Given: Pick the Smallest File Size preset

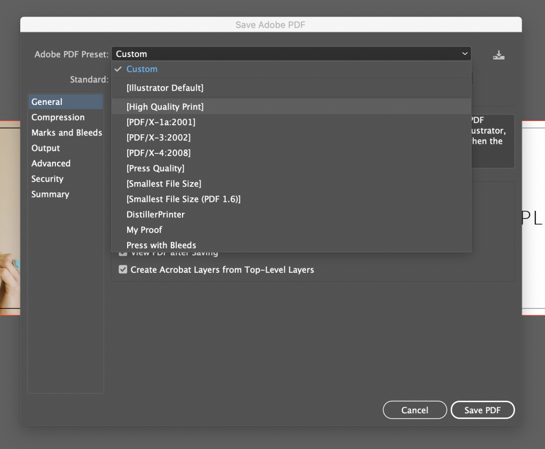Looking at the screenshot, I should tap(291, 184).
